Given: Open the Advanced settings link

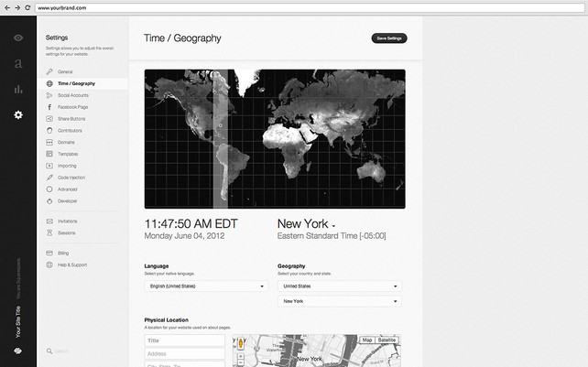Looking at the screenshot, I should pos(68,189).
